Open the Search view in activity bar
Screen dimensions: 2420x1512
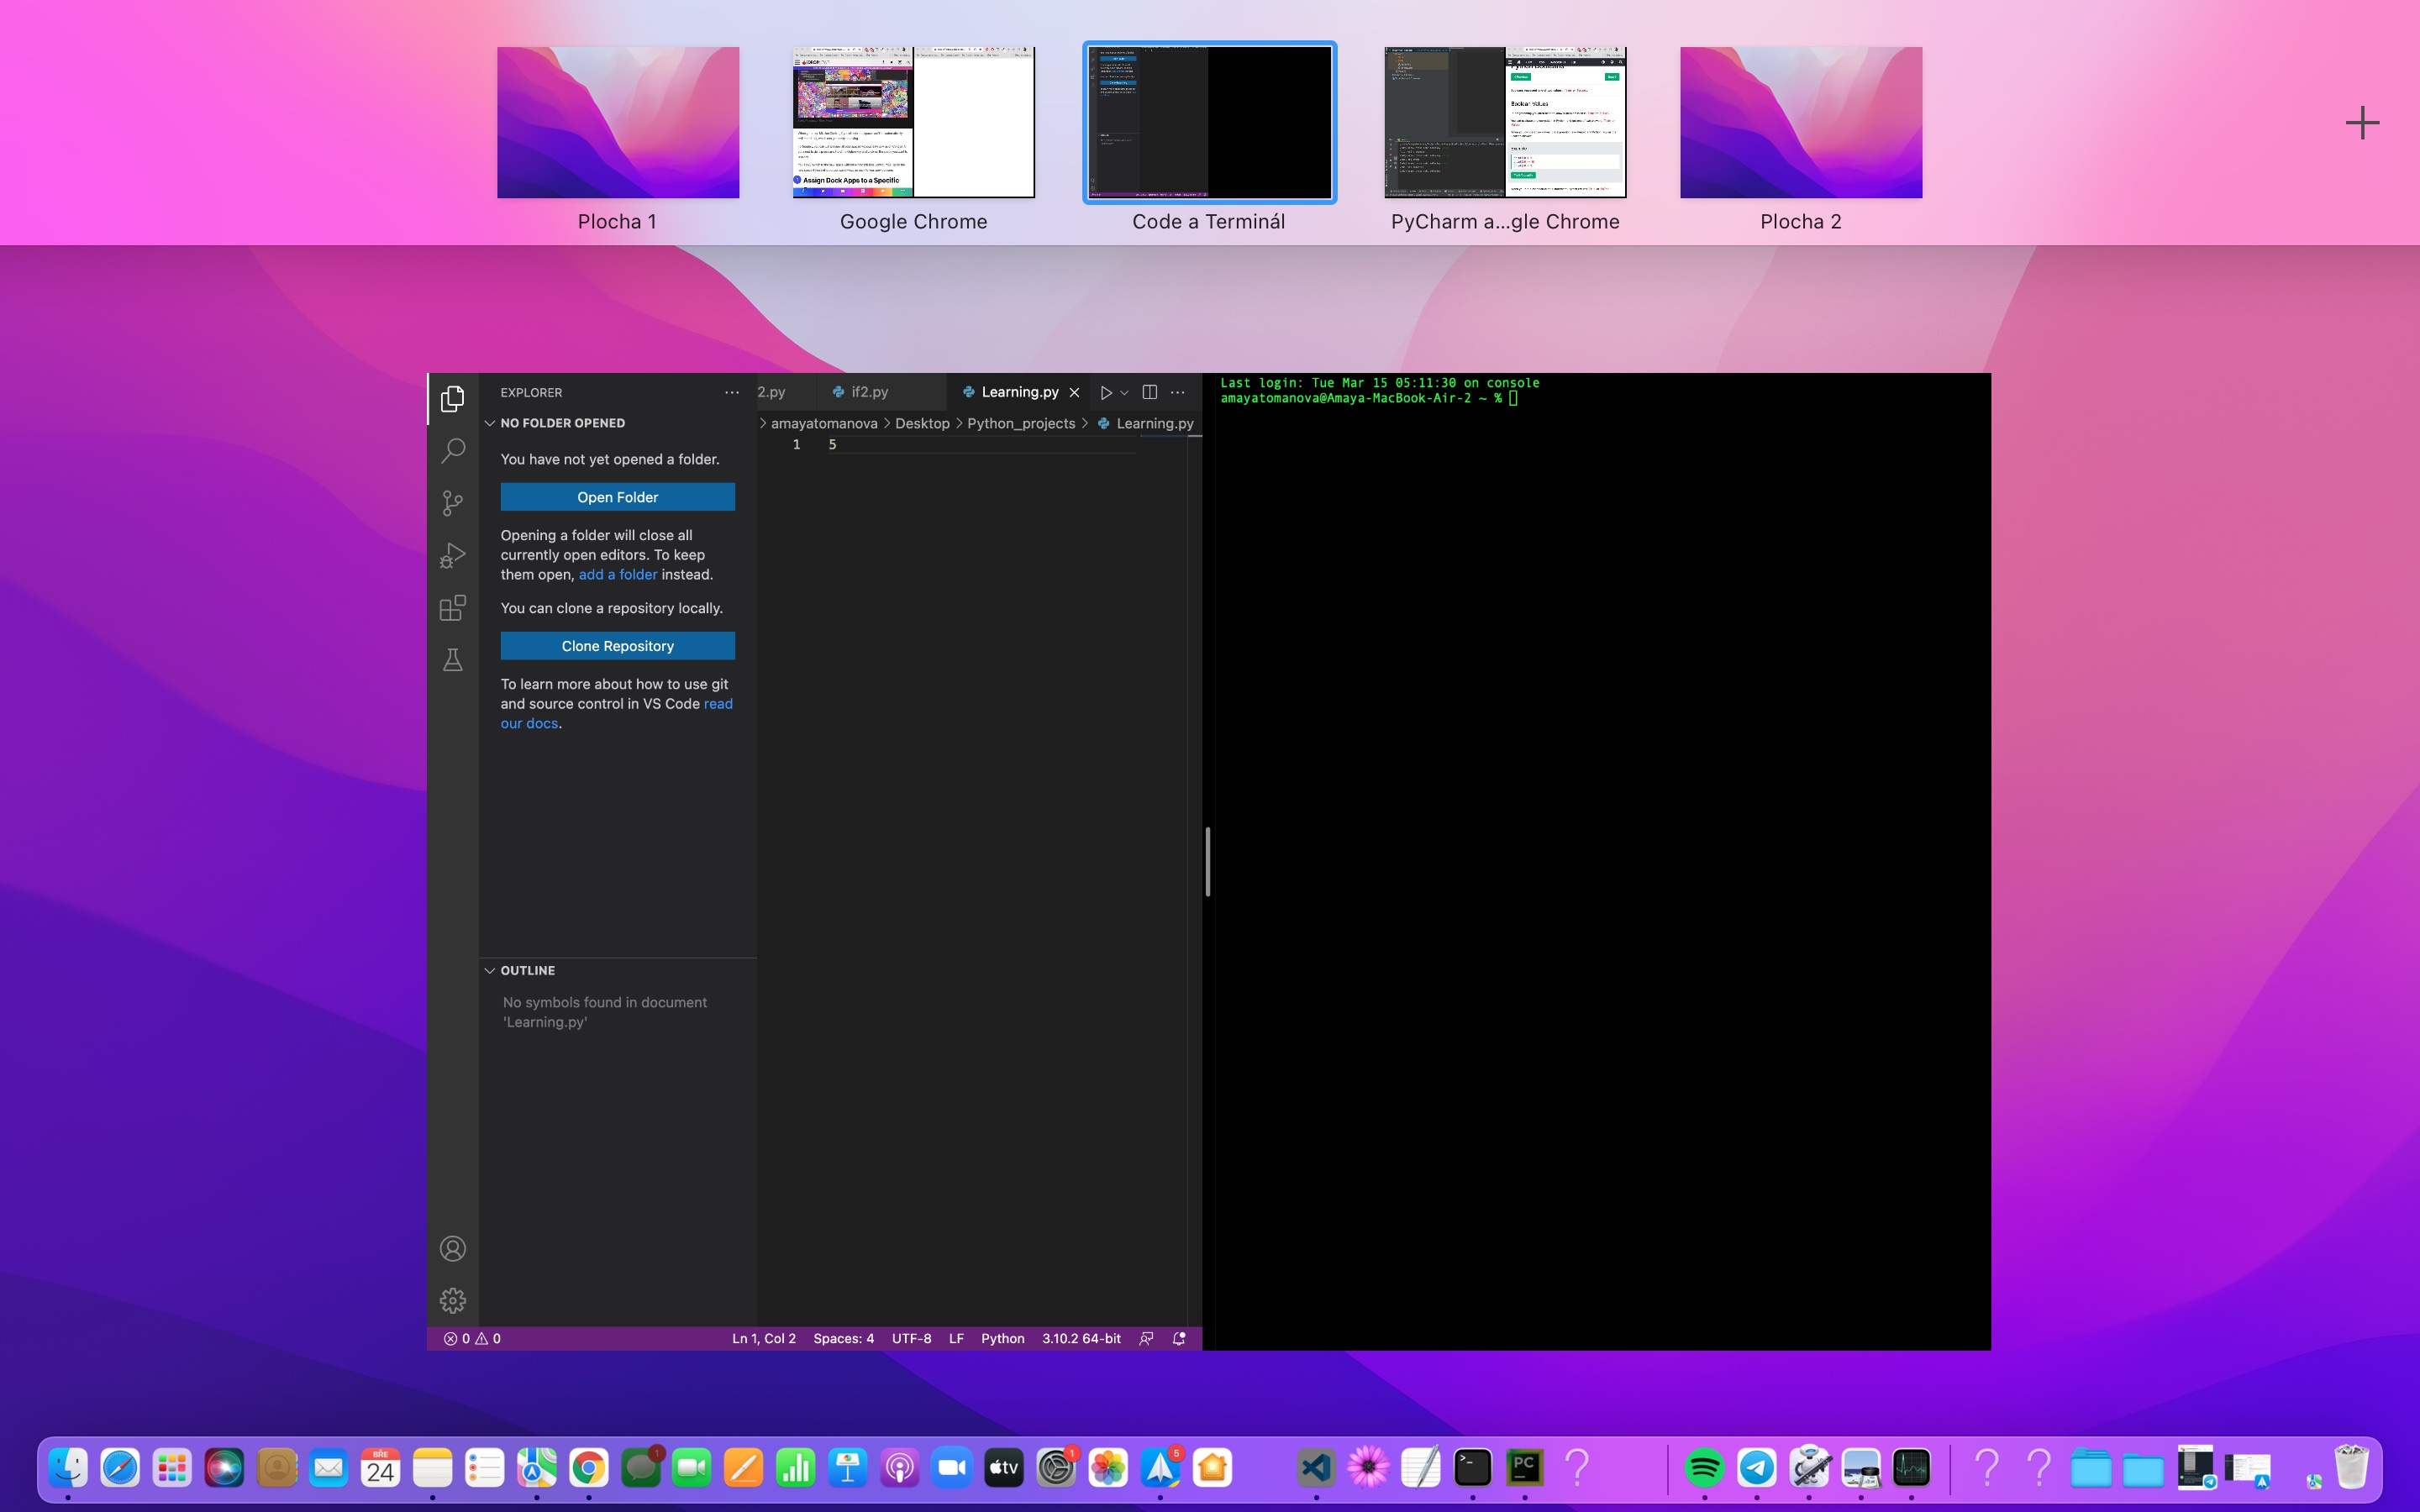click(453, 450)
